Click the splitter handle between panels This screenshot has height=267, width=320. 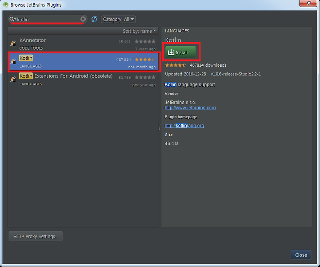[160, 127]
